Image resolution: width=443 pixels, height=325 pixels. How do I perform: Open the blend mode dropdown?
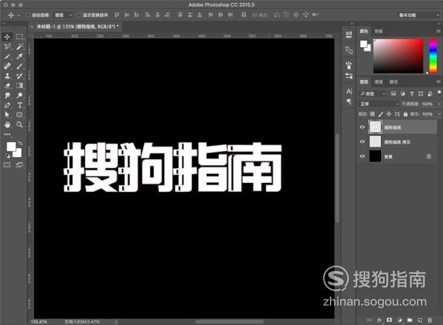click(379, 104)
